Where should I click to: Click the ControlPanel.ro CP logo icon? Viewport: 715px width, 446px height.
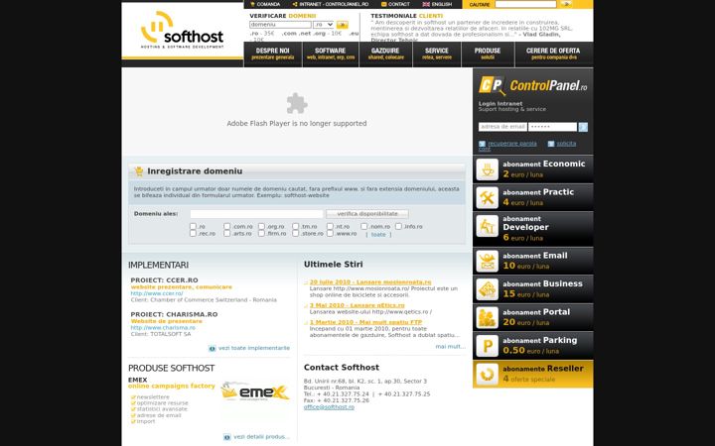click(492, 85)
